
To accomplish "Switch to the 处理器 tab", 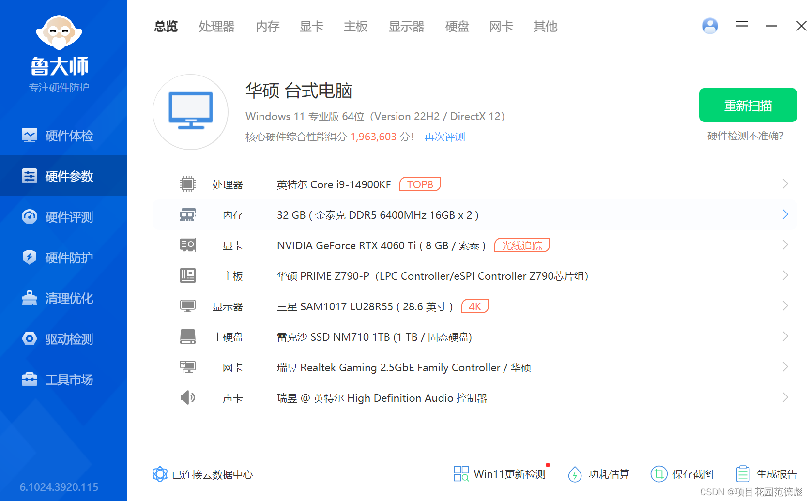I will [x=216, y=26].
